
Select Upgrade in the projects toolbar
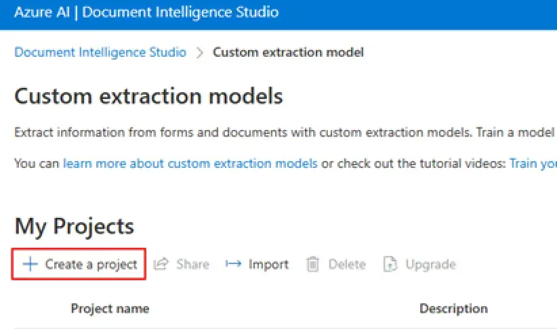[430, 265]
